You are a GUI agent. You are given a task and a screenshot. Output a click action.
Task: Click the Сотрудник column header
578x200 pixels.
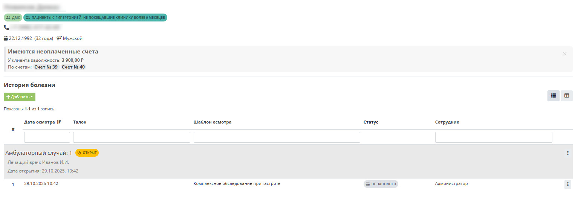(447, 122)
